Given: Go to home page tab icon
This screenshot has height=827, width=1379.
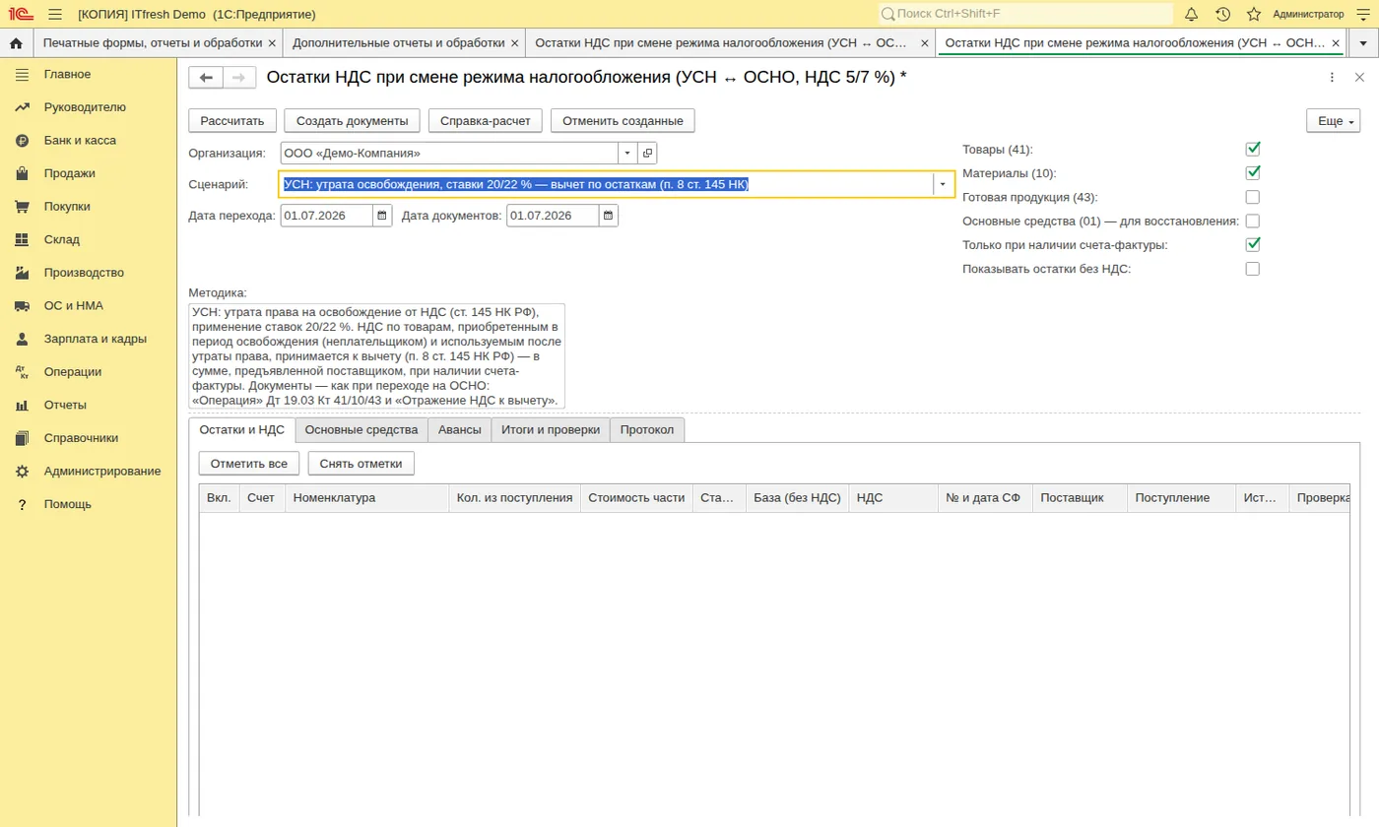Looking at the screenshot, I should tap(16, 43).
